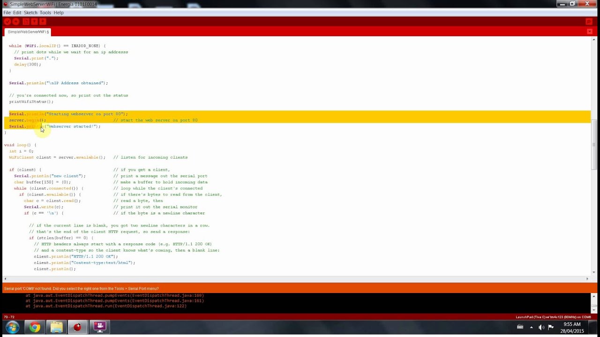Click the editor scroll-down arrow

tap(594, 272)
